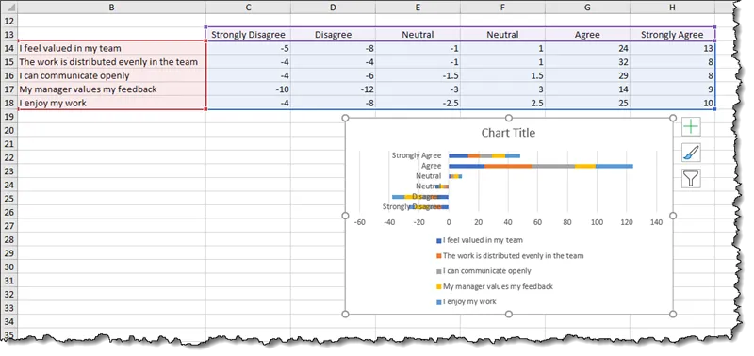Click the chart's left-middle resize handle
The image size is (754, 356).
(345, 216)
